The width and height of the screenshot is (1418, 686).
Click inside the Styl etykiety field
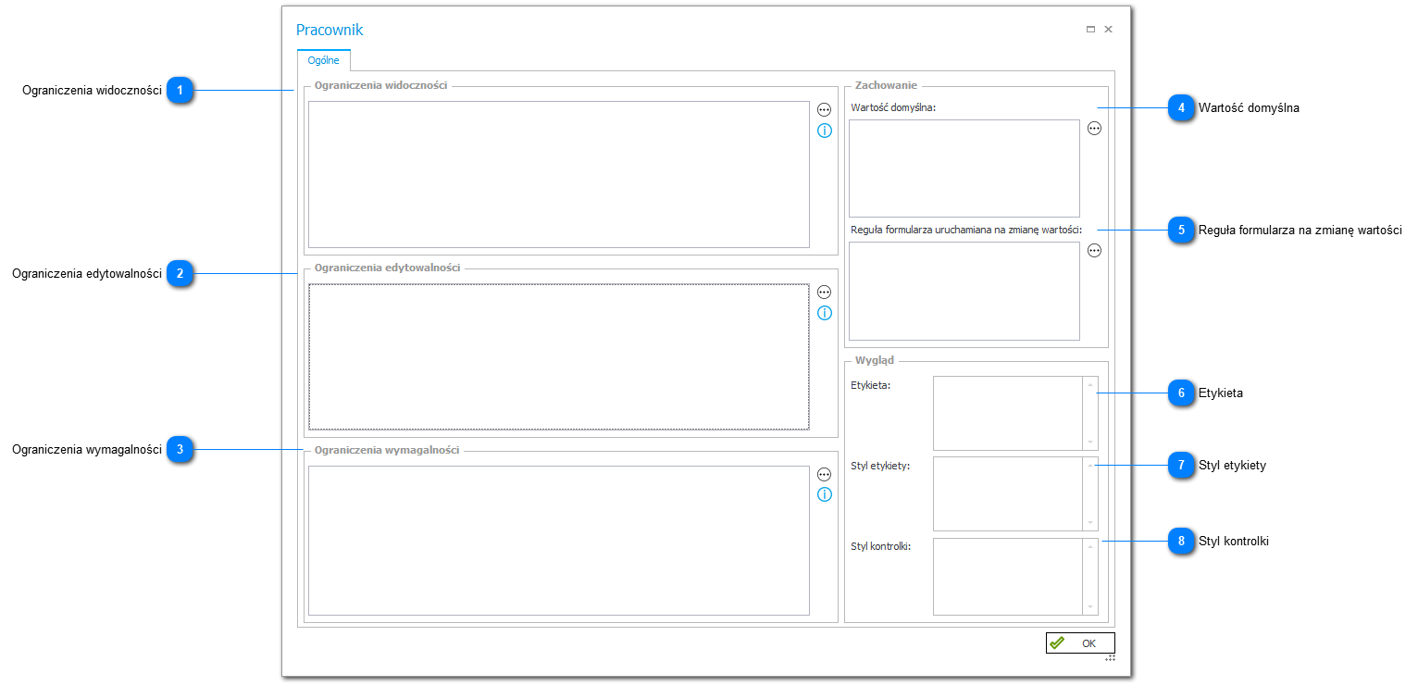point(1008,493)
